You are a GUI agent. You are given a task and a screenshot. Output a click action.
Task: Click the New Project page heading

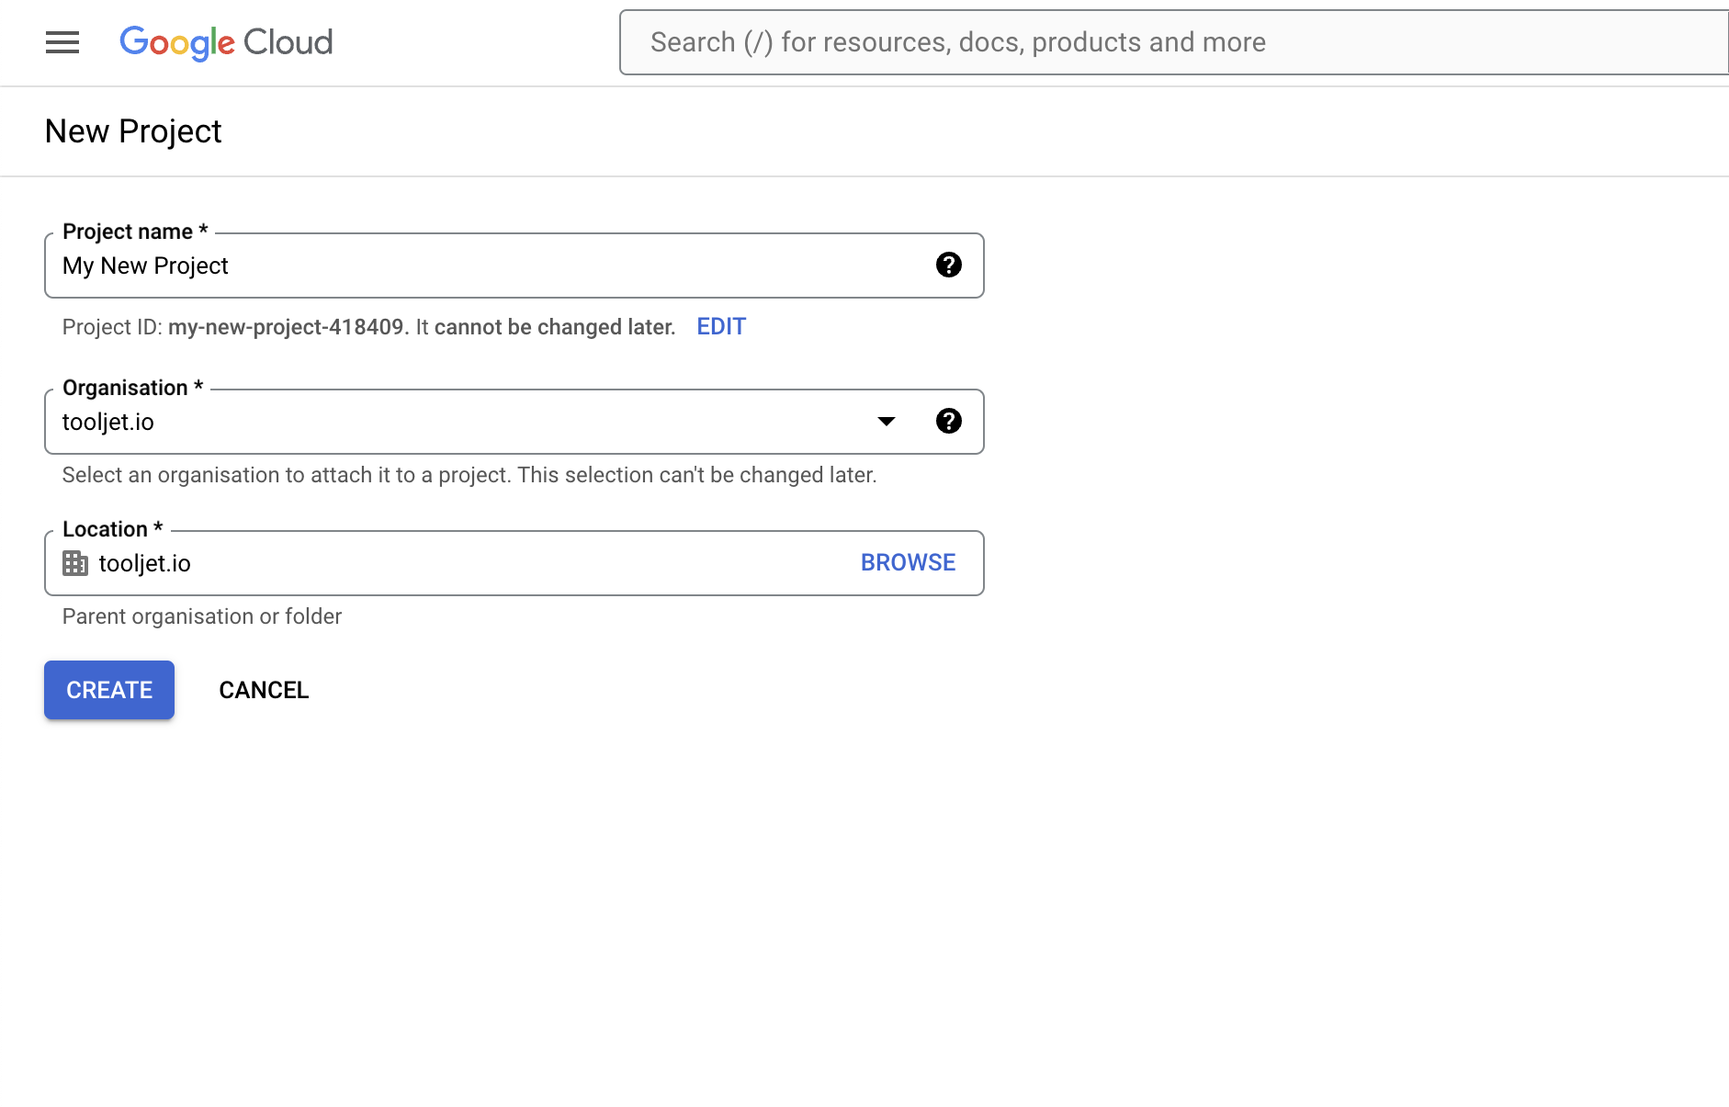pyautogui.click(x=133, y=131)
